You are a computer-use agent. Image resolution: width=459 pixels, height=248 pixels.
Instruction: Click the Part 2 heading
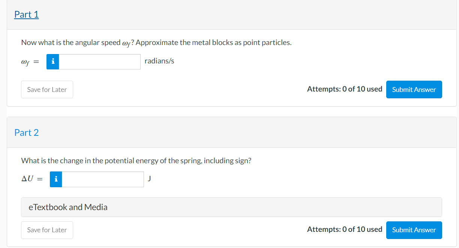[x=26, y=132]
